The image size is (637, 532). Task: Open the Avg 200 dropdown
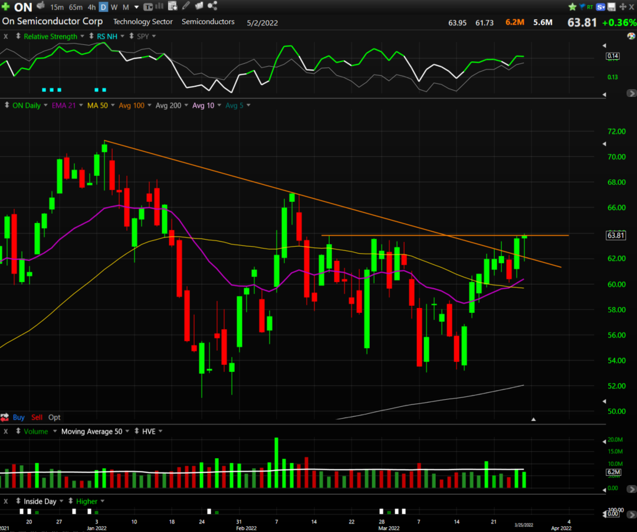click(x=186, y=105)
